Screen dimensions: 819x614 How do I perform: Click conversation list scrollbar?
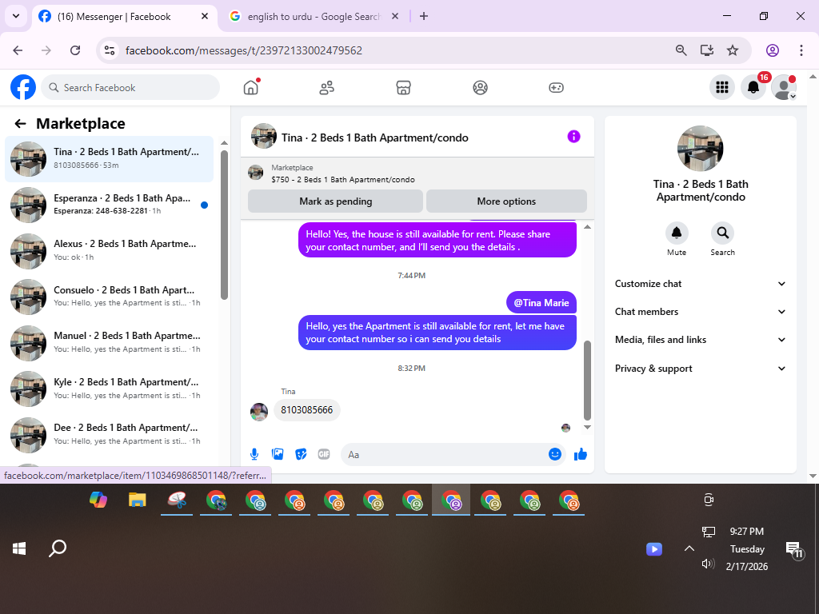(224, 225)
